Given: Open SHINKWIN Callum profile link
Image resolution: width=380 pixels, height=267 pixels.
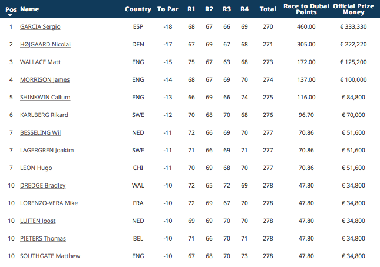Looking at the screenshot, I should pyautogui.click(x=45, y=98).
